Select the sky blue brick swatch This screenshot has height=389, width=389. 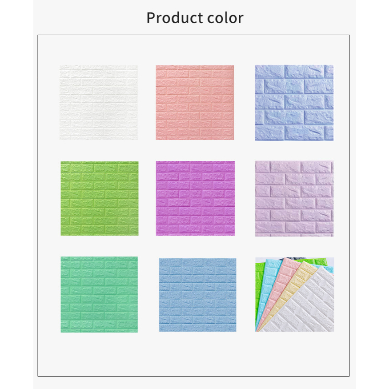point(197,294)
